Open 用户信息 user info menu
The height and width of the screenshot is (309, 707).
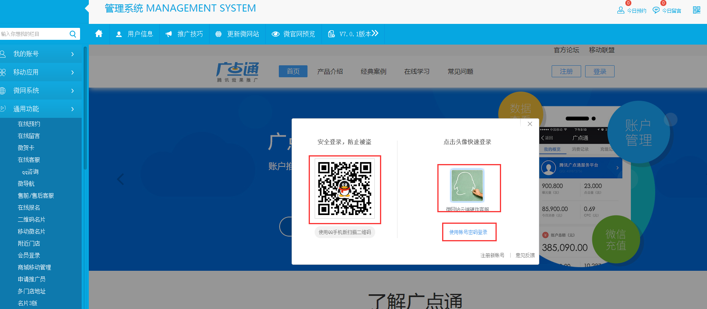click(x=134, y=34)
